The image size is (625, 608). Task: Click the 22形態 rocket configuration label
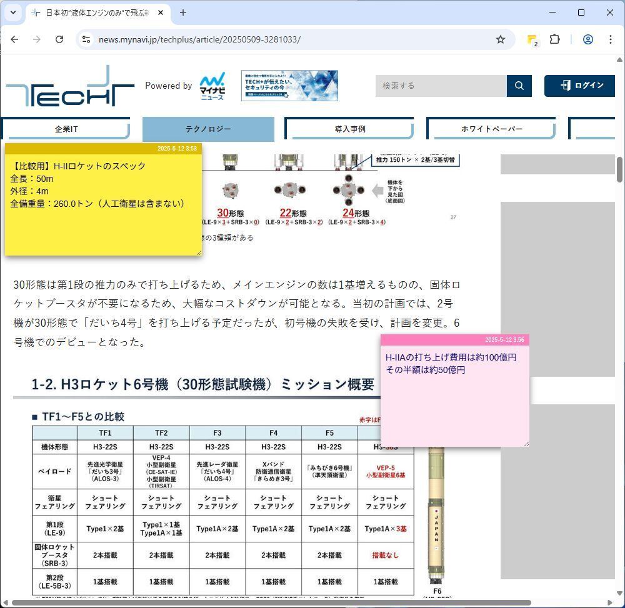[x=293, y=213]
